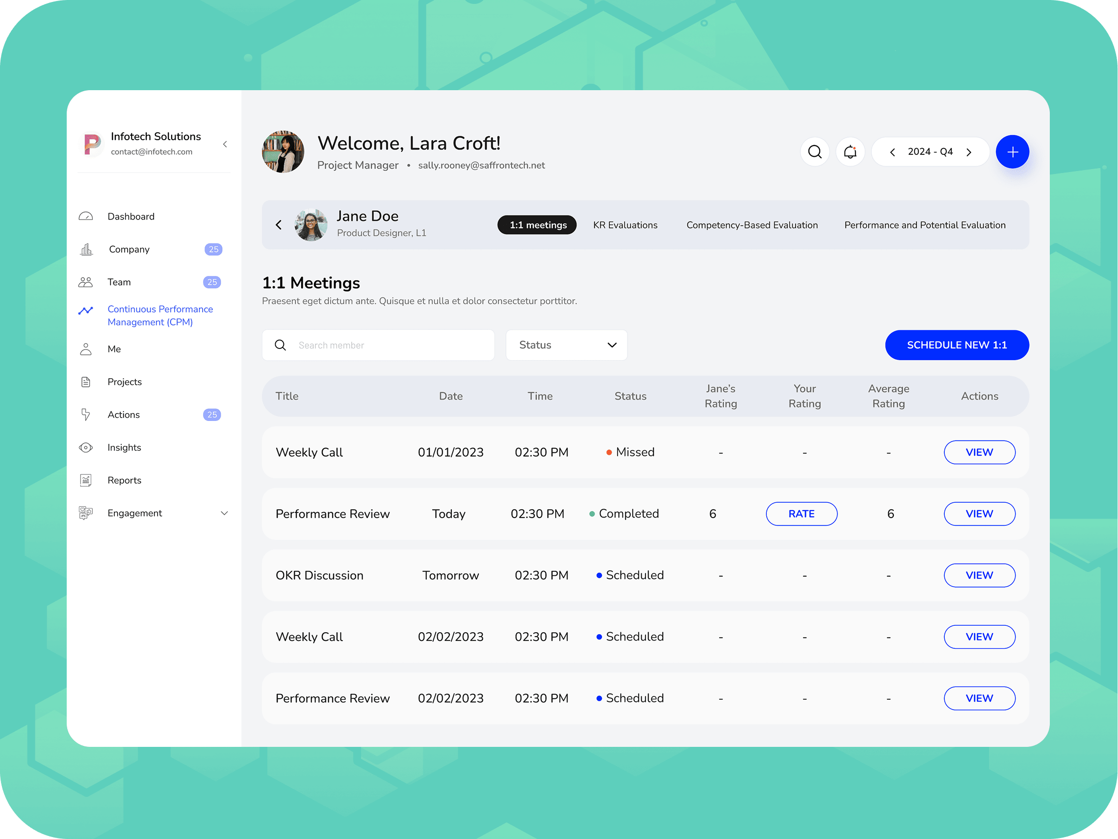The image size is (1118, 839).
Task: Open Dashboard gauge icon in sidebar
Action: 86,217
